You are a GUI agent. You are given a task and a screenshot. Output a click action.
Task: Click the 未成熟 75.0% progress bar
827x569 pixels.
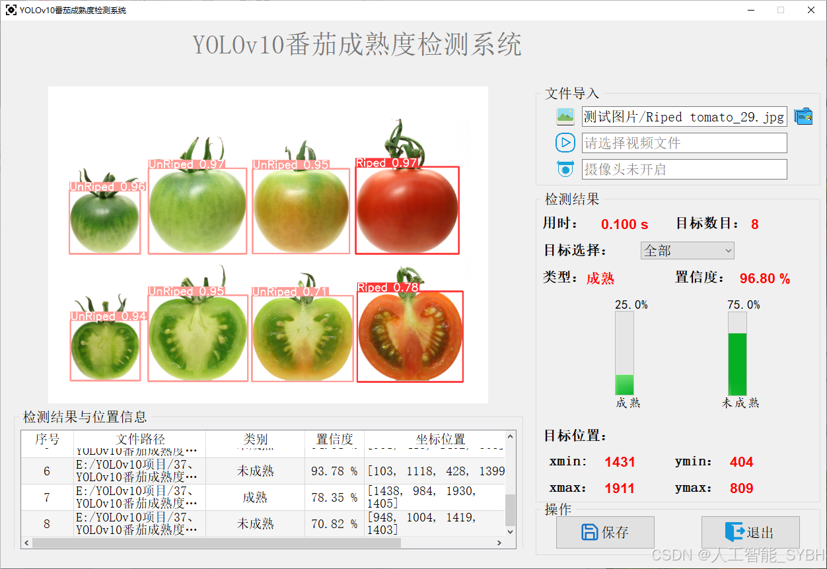click(x=737, y=353)
